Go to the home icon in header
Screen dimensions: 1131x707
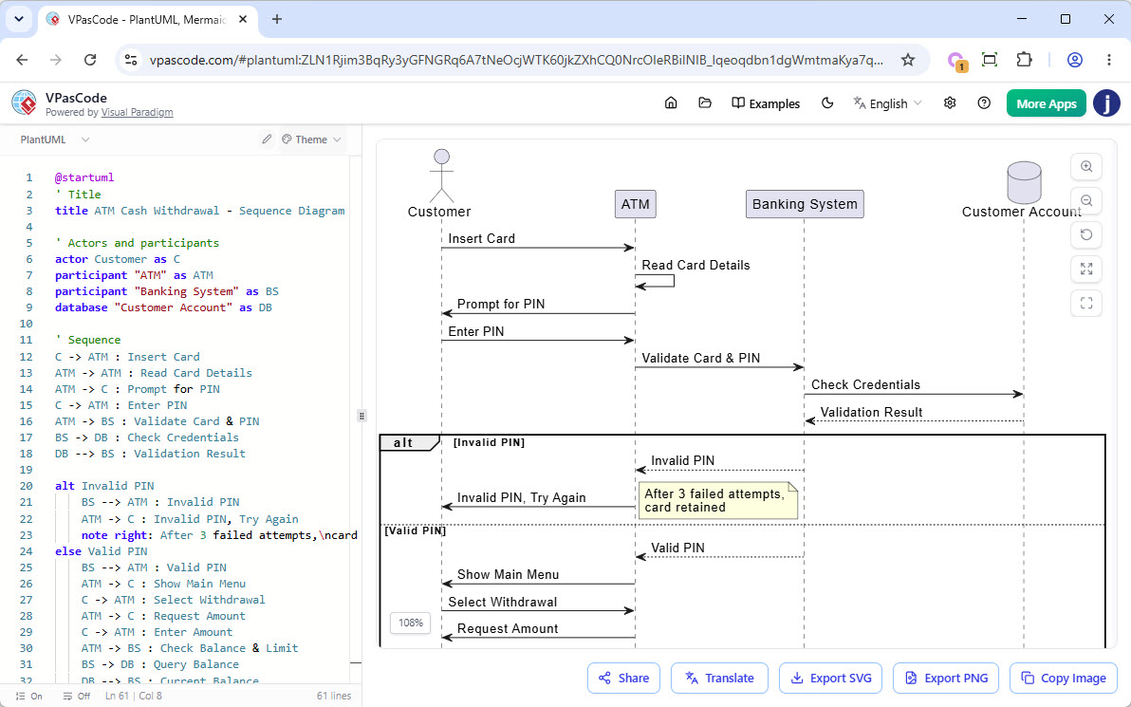pyautogui.click(x=671, y=103)
